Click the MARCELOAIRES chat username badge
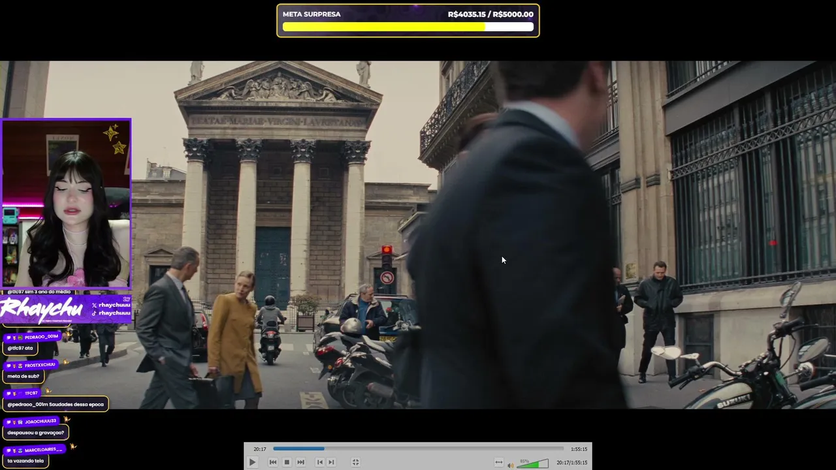Viewport: 836px width, 470px height. point(35,450)
